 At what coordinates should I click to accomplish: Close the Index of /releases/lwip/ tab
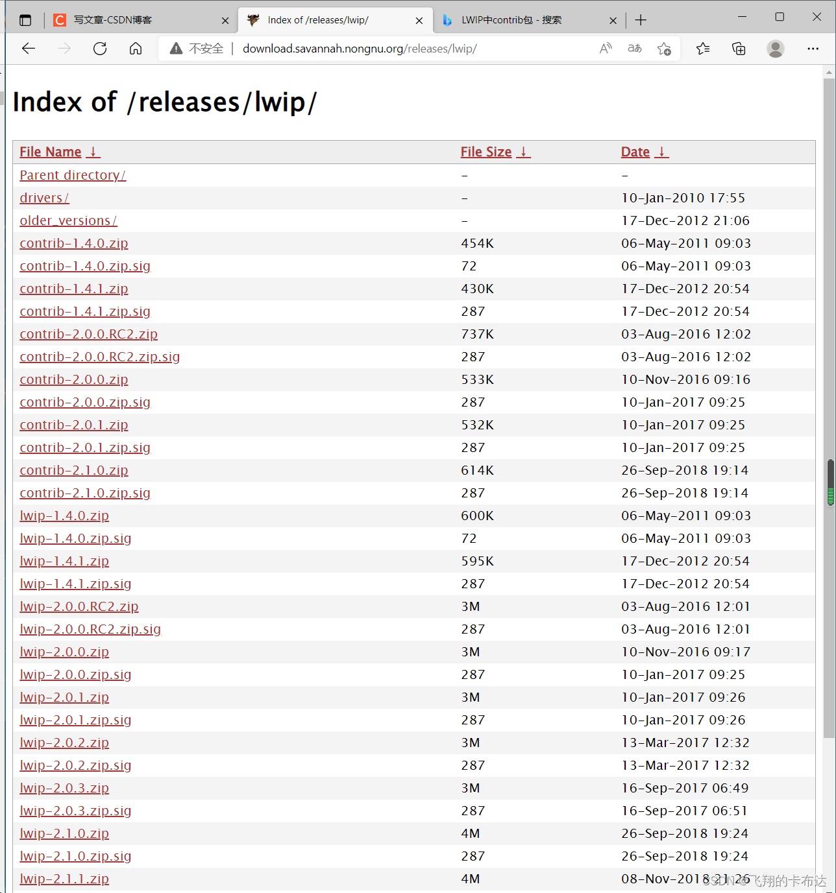pos(419,21)
